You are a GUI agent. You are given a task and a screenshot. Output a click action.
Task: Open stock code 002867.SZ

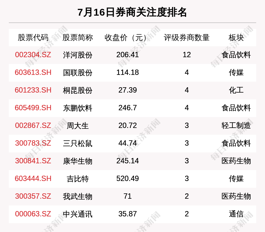pyautogui.click(x=33, y=126)
